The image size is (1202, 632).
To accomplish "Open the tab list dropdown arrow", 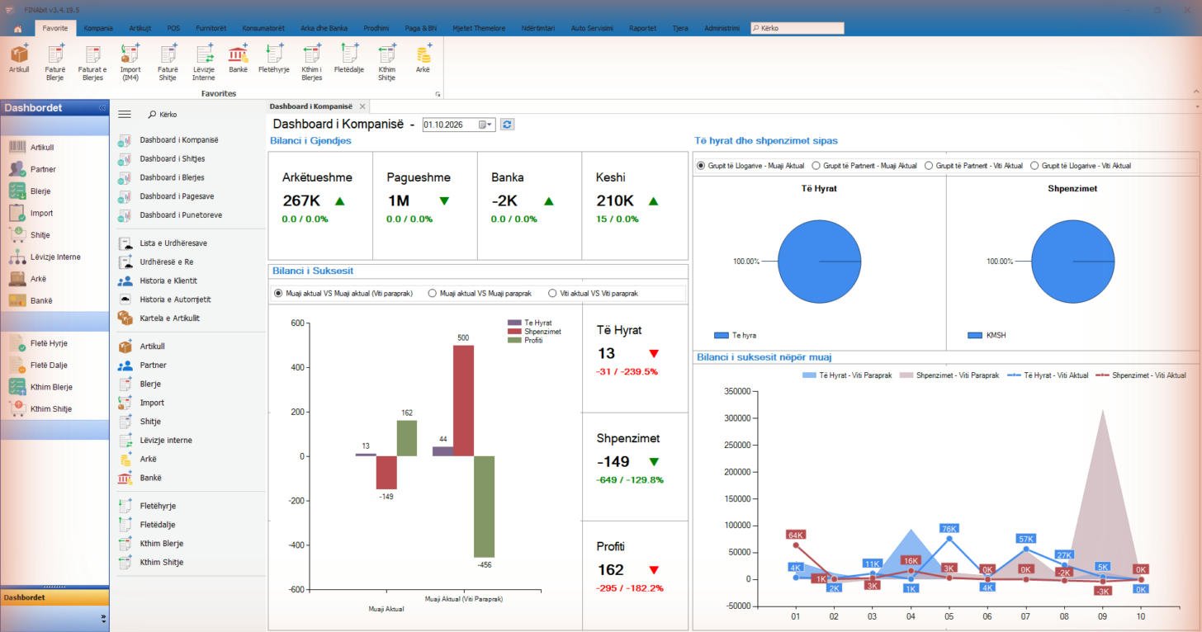I will [1197, 107].
